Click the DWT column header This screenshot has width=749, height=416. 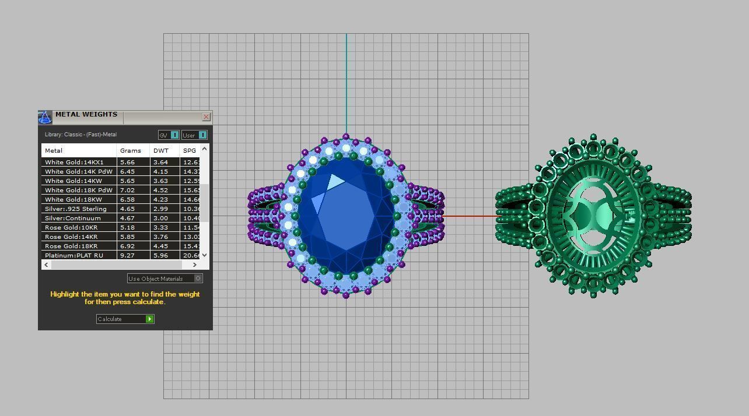click(164, 150)
